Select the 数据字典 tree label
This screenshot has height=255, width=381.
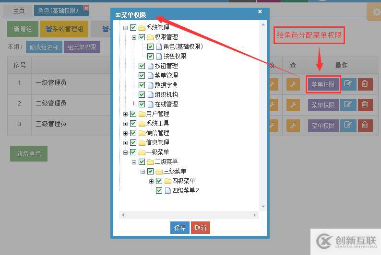(166, 85)
